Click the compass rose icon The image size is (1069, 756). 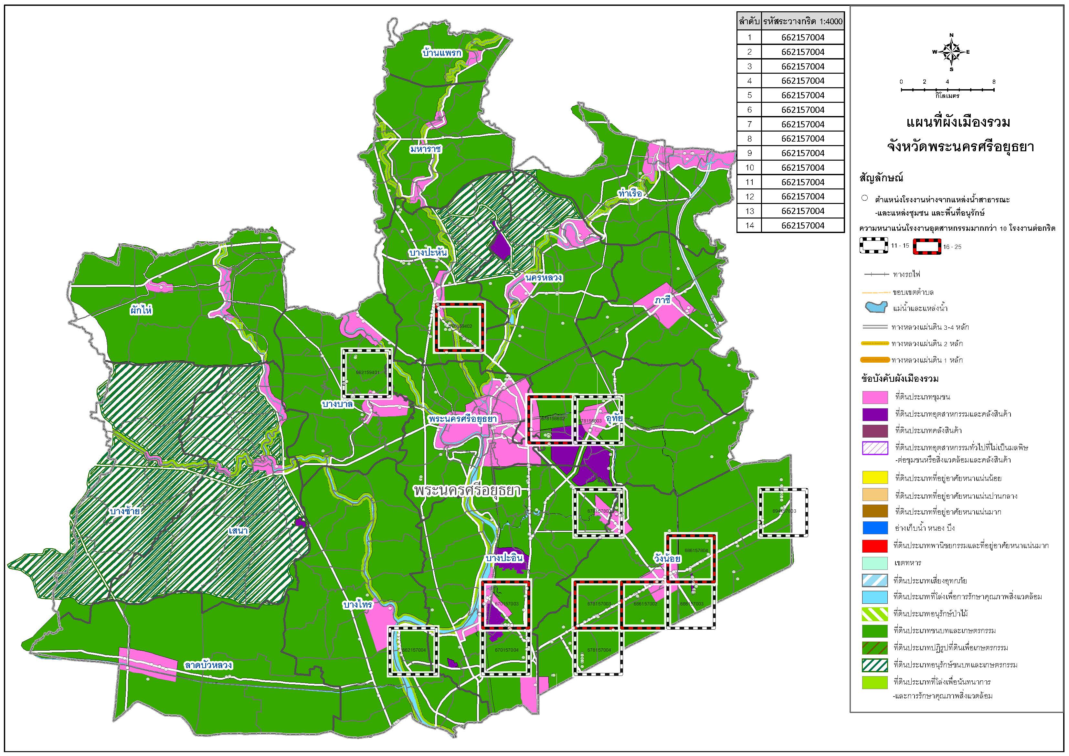(951, 52)
